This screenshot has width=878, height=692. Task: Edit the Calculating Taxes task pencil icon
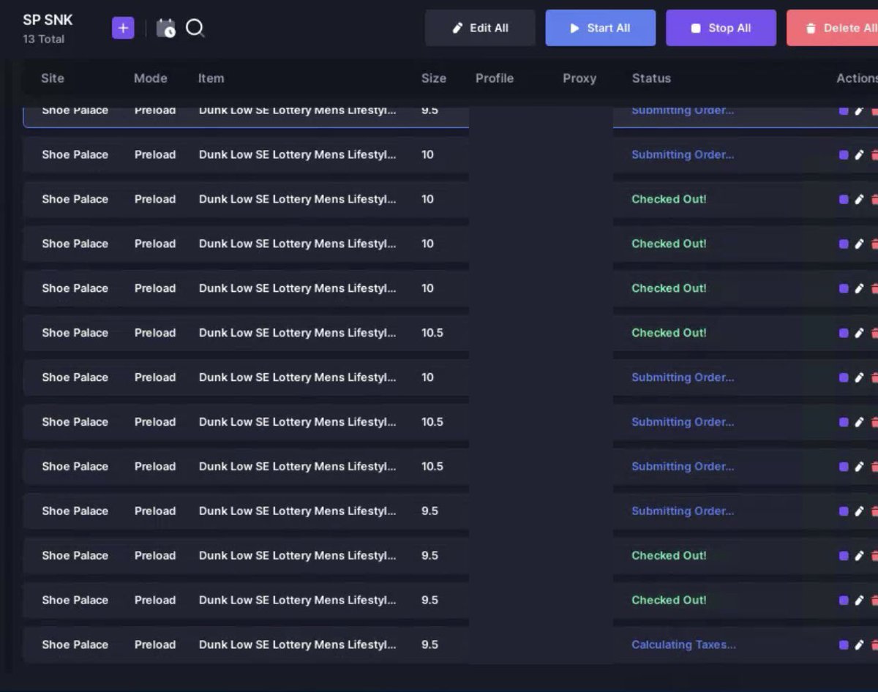859,645
